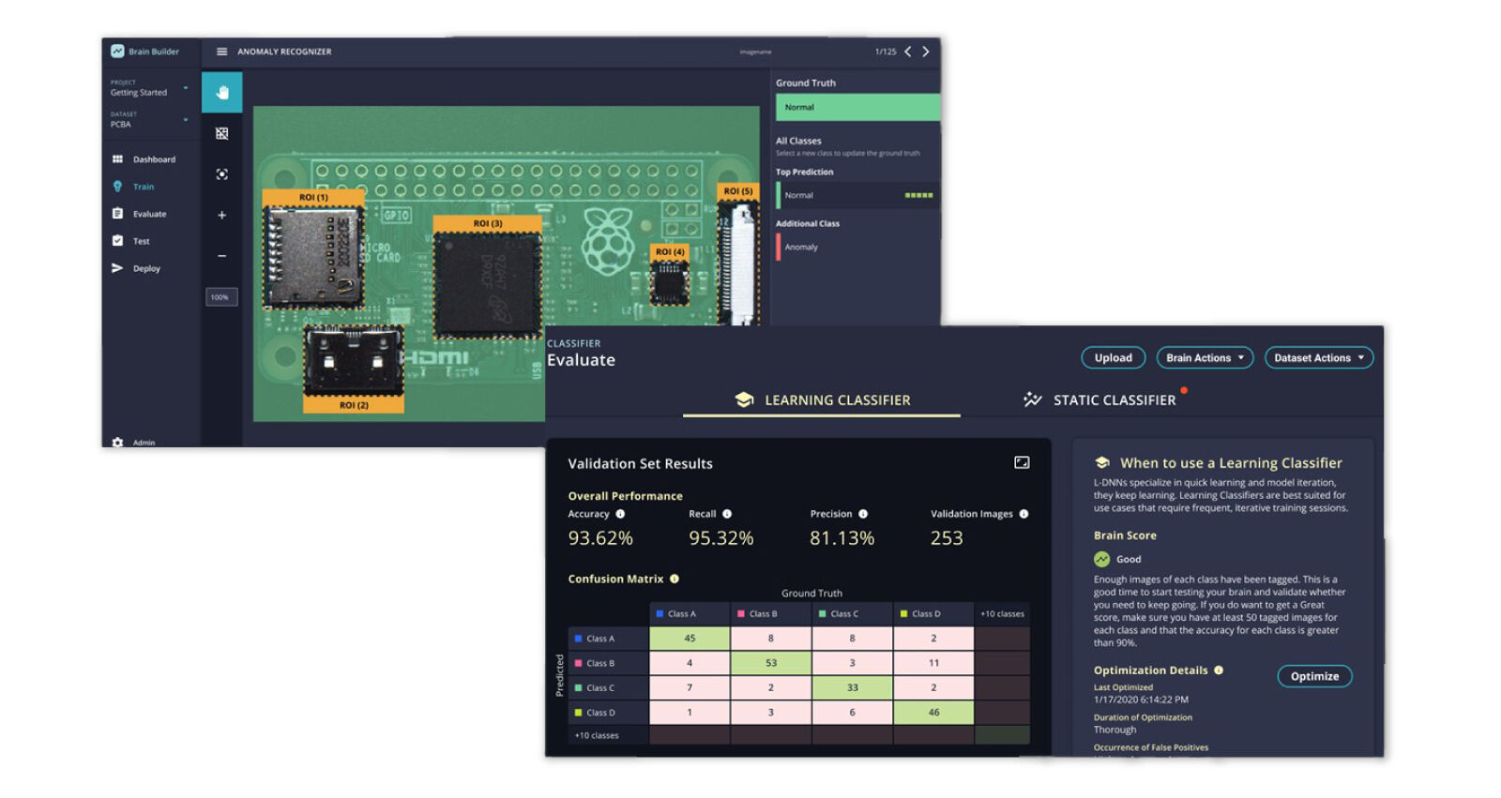
Task: Select Anomaly under Additional Class
Action: click(857, 247)
